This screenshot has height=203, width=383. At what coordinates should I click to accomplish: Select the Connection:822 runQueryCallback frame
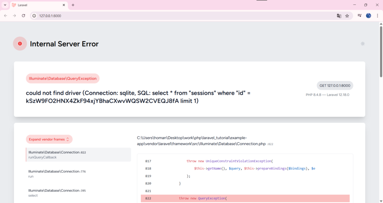coord(79,155)
